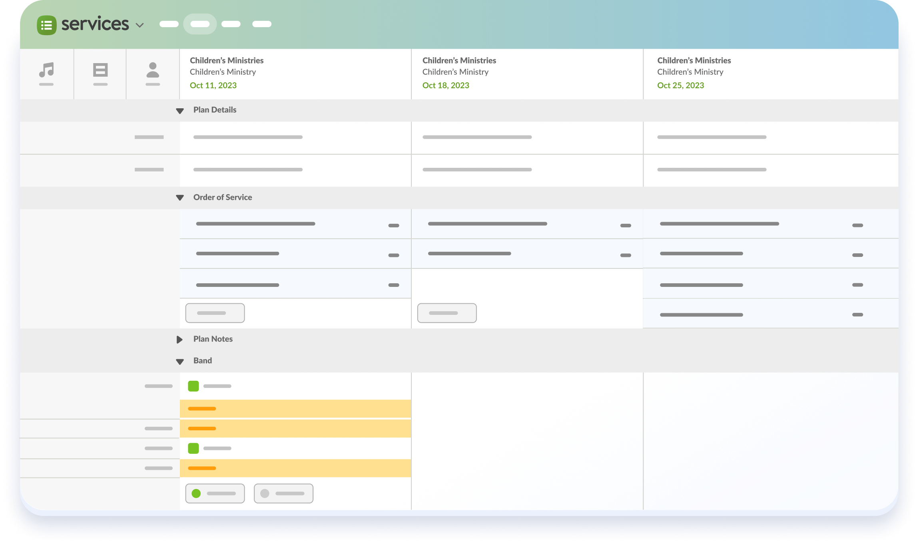Click the green dot button below Band list
Viewport: 919px width, 545px height.
(x=215, y=493)
